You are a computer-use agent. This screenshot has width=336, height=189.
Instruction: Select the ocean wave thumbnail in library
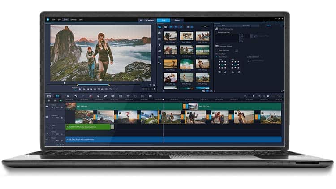point(186,64)
